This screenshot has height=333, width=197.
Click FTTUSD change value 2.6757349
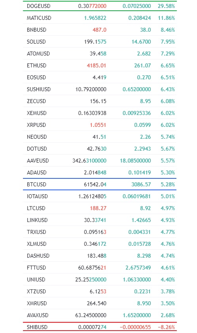tap(138, 268)
